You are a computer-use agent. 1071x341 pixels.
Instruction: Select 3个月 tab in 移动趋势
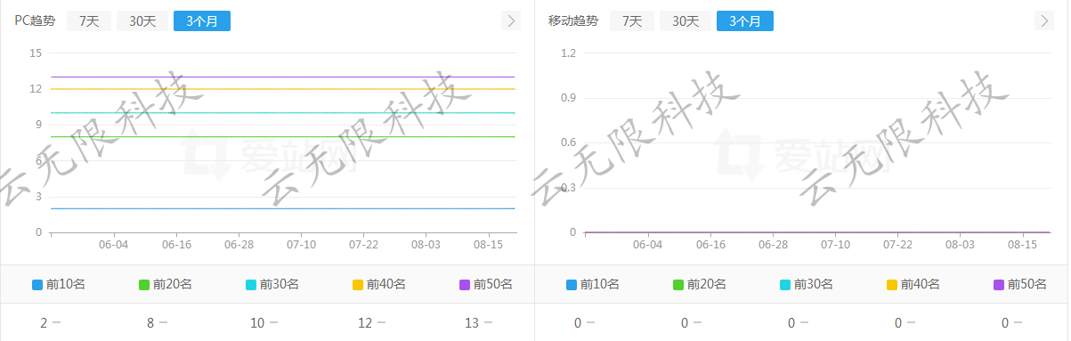pos(745,20)
